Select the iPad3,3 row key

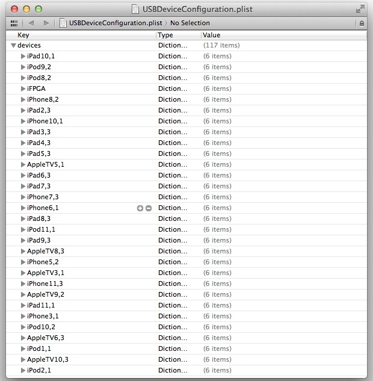coord(39,132)
